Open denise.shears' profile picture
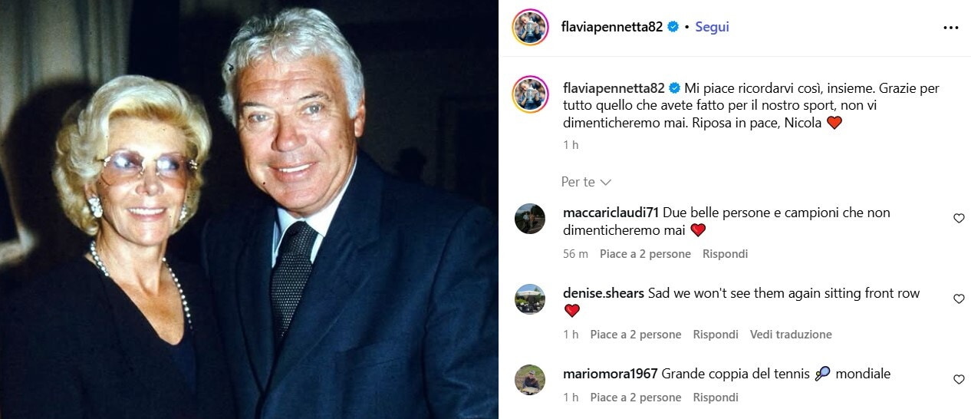Screen dimensions: 971x419 [530, 299]
